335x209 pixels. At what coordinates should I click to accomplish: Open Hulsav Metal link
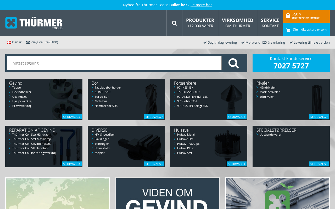(186, 135)
